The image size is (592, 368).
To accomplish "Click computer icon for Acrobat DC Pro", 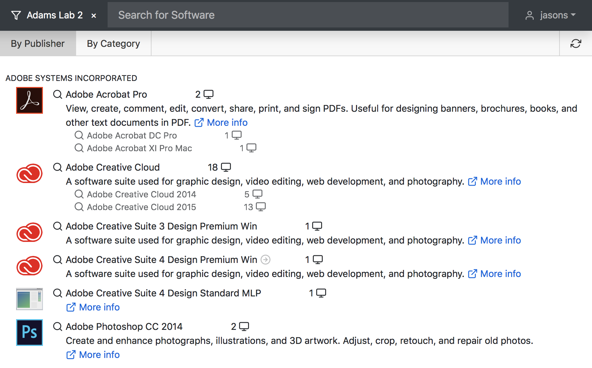I will pos(237,135).
